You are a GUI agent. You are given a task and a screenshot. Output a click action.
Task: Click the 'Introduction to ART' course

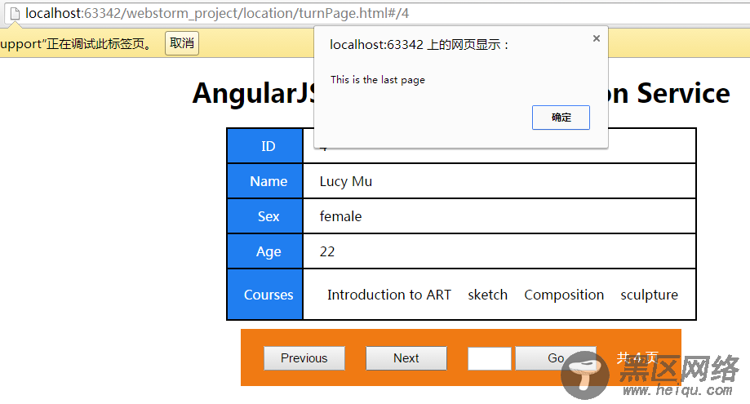tap(388, 295)
